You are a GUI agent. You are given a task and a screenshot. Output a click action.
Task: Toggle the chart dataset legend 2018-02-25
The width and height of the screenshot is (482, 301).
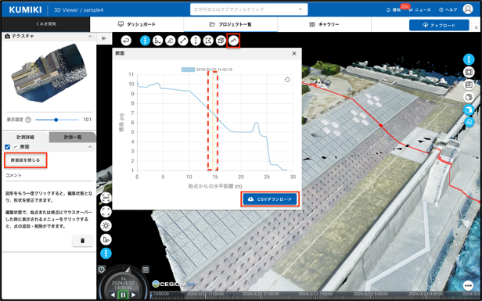point(207,70)
